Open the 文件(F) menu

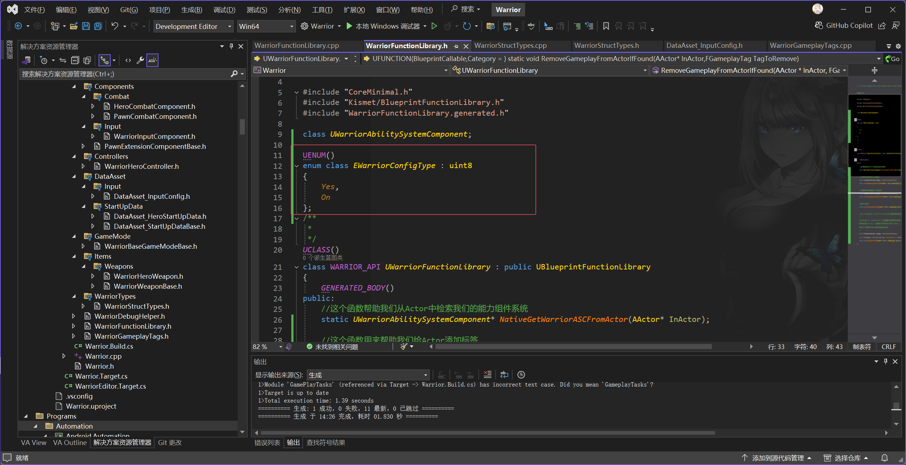[34, 10]
